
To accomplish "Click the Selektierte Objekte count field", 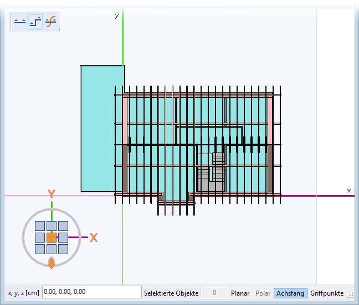I will [214, 293].
